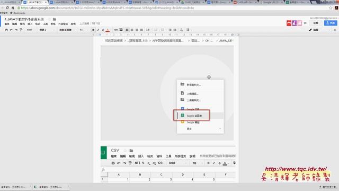The width and height of the screenshot is (339, 191).
Task: Open the font size 14 dropdown
Action: tap(84, 30)
